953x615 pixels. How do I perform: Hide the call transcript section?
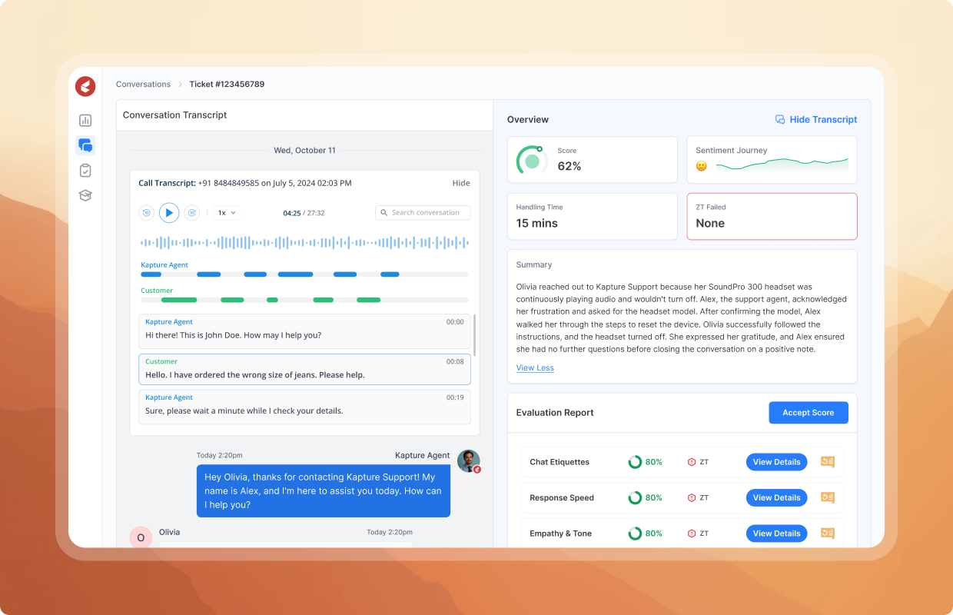coord(461,183)
